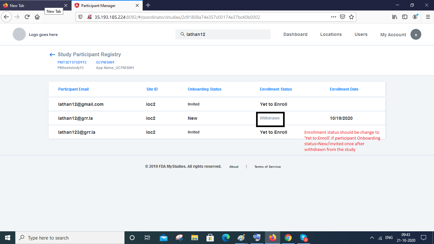Click the PMTSETSTUDY13 study link
Image resolution: width=434 pixels, height=244 pixels.
point(72,62)
